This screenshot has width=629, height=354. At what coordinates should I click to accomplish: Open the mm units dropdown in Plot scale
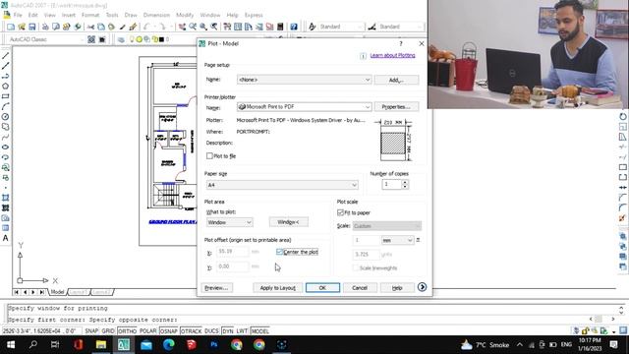(397, 240)
